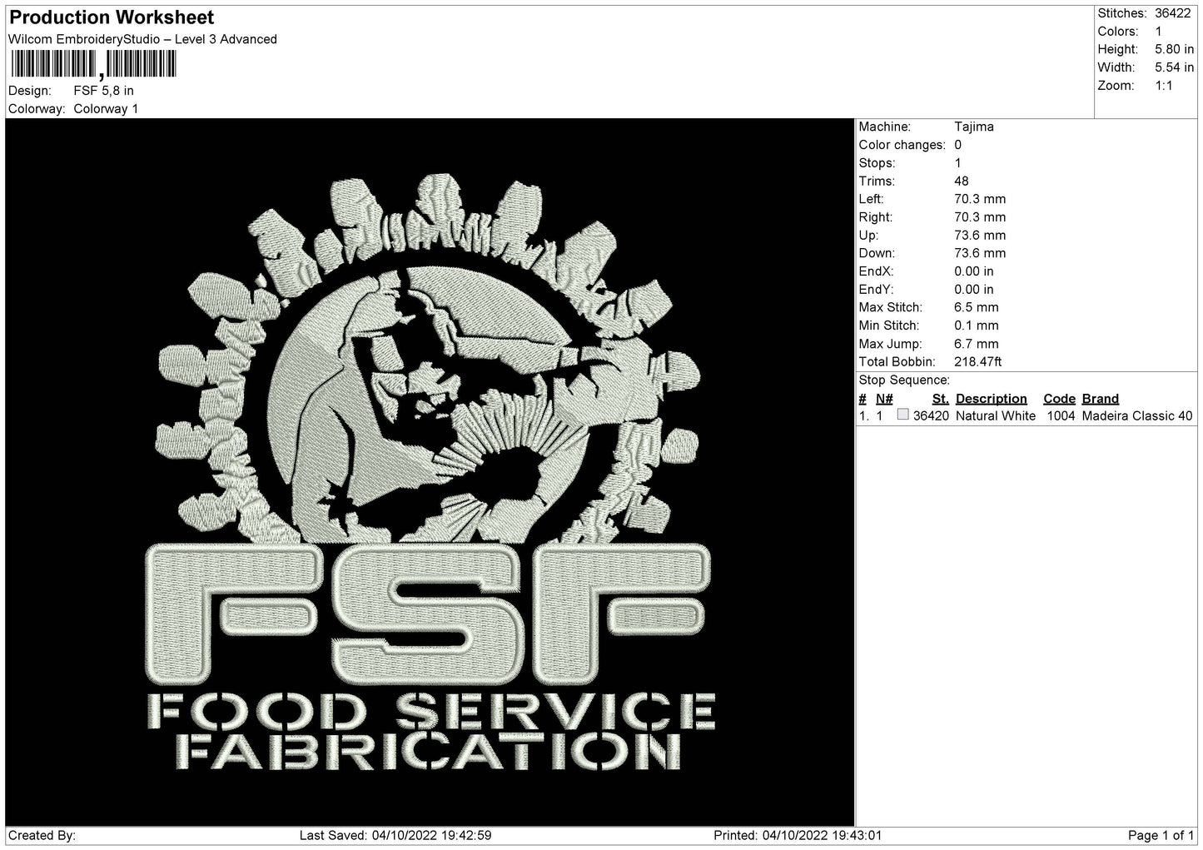
Task: Click the Min Stitch value 0.1 mm
Action: click(x=977, y=326)
